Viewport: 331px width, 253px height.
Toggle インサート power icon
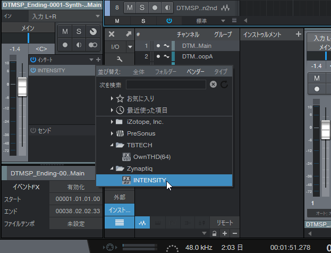(x=33, y=60)
